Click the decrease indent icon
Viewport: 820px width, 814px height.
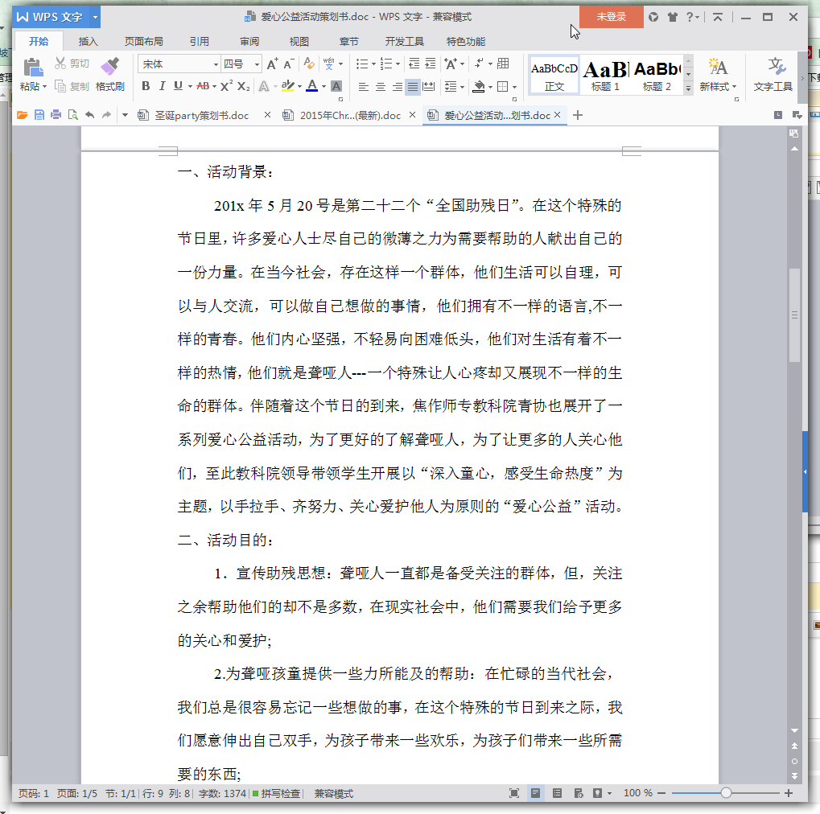(x=414, y=64)
